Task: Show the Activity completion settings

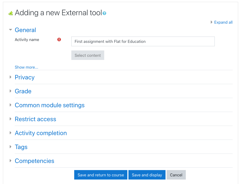Action: pyautogui.click(x=41, y=133)
